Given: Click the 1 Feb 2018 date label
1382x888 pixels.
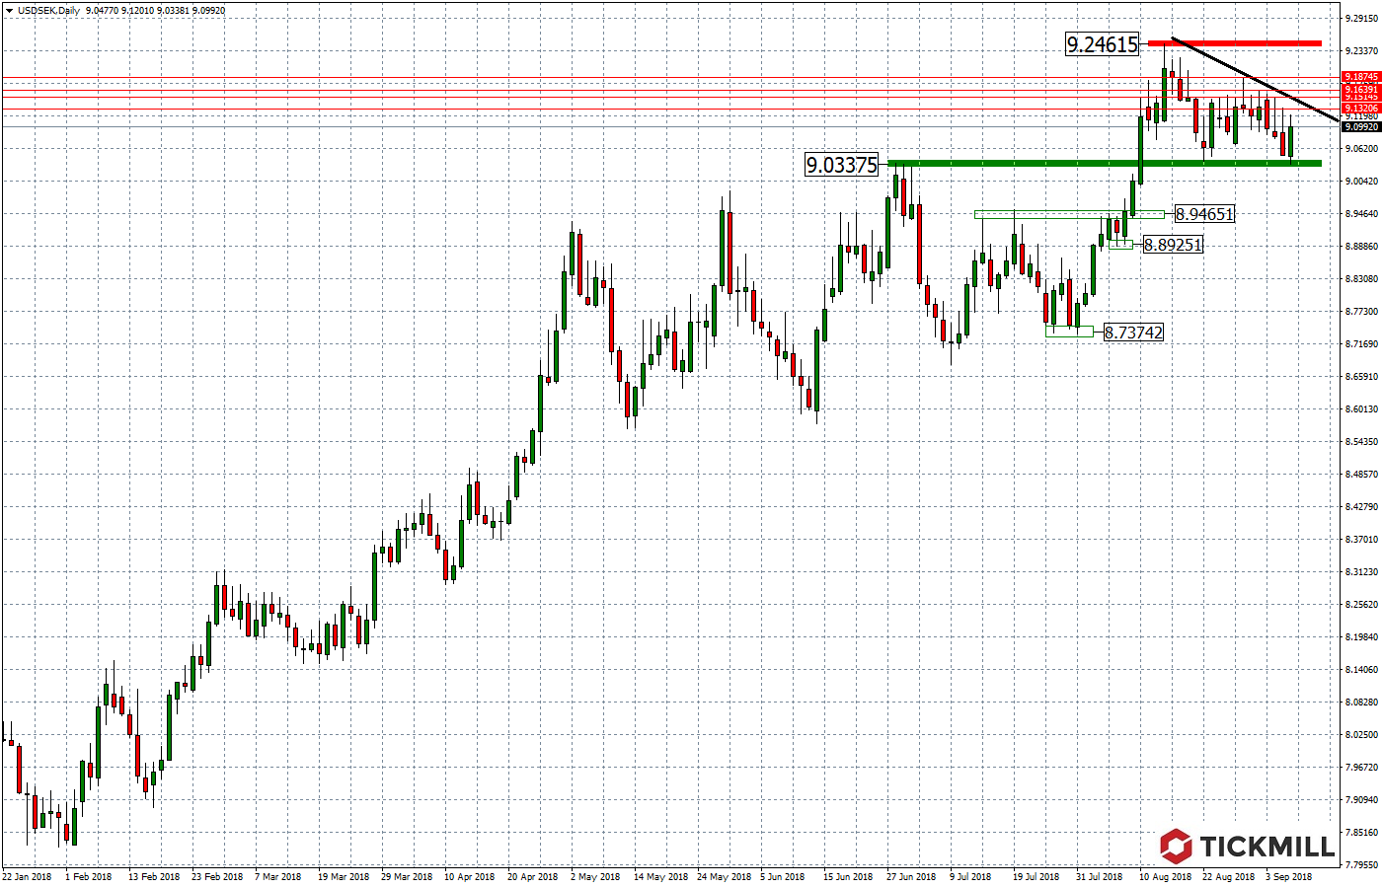Looking at the screenshot, I should click(x=89, y=876).
